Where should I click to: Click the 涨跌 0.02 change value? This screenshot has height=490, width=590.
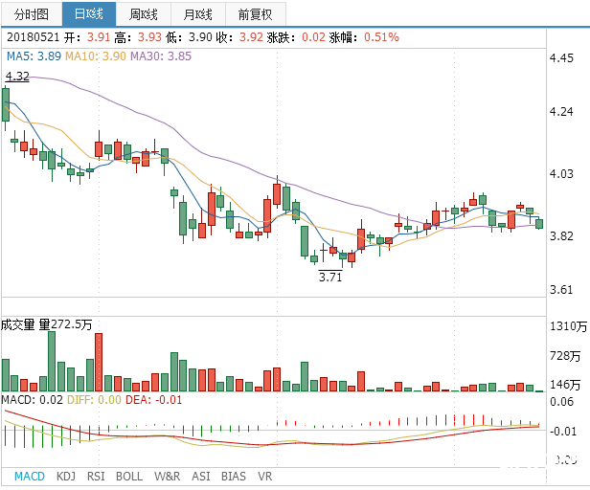[313, 37]
